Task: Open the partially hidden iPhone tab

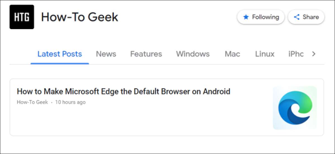Action: tap(296, 54)
